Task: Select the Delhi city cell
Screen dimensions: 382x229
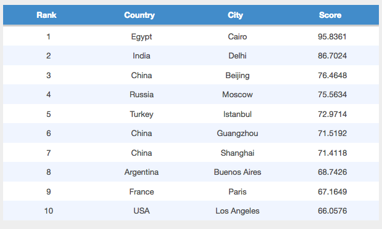Action: point(238,55)
